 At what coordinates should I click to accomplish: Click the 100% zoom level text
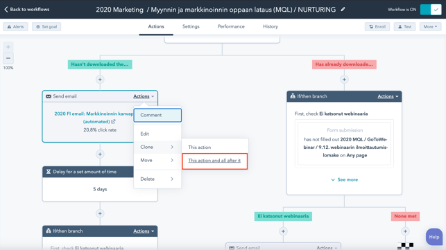[8, 68]
